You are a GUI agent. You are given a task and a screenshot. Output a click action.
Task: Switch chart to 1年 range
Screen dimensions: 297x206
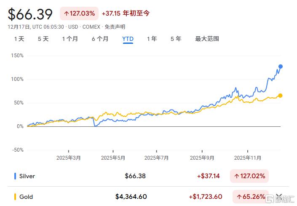tap(152, 39)
